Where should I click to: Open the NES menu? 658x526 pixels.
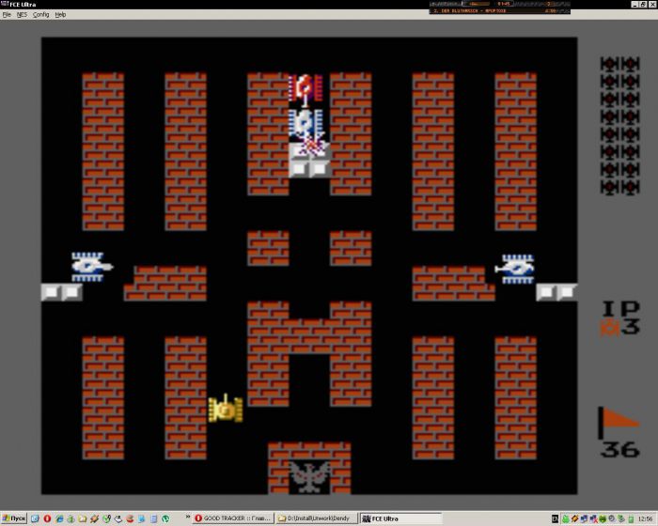[22, 15]
